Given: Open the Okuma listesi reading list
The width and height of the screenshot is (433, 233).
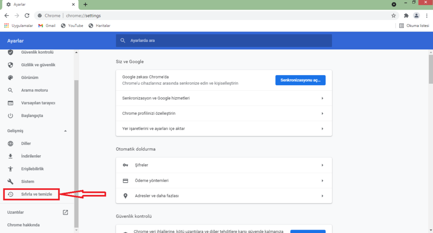Looking at the screenshot, I should [414, 26].
